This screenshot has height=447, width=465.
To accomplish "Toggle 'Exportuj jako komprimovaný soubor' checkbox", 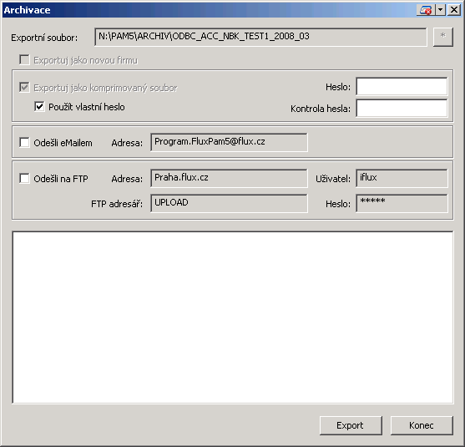I will click(x=24, y=87).
